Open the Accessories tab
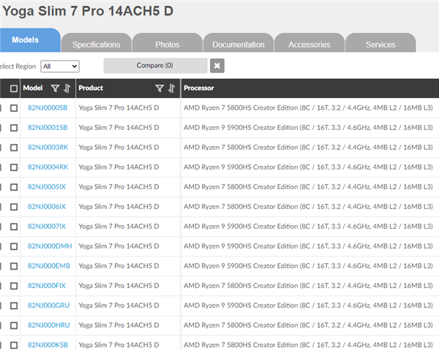The height and width of the screenshot is (350, 439). point(309,43)
